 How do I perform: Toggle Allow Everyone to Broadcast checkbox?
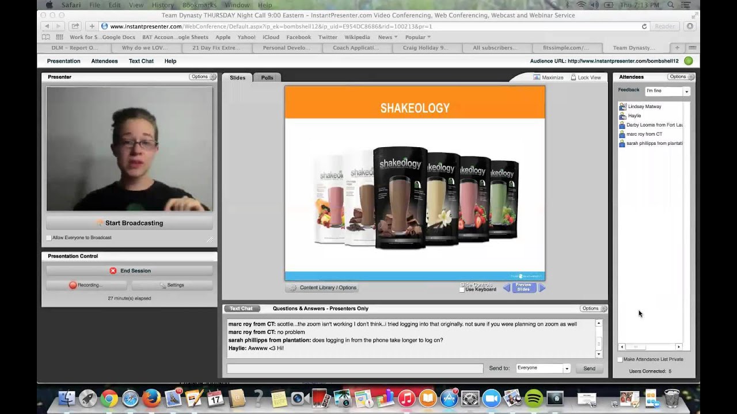pyautogui.click(x=49, y=237)
